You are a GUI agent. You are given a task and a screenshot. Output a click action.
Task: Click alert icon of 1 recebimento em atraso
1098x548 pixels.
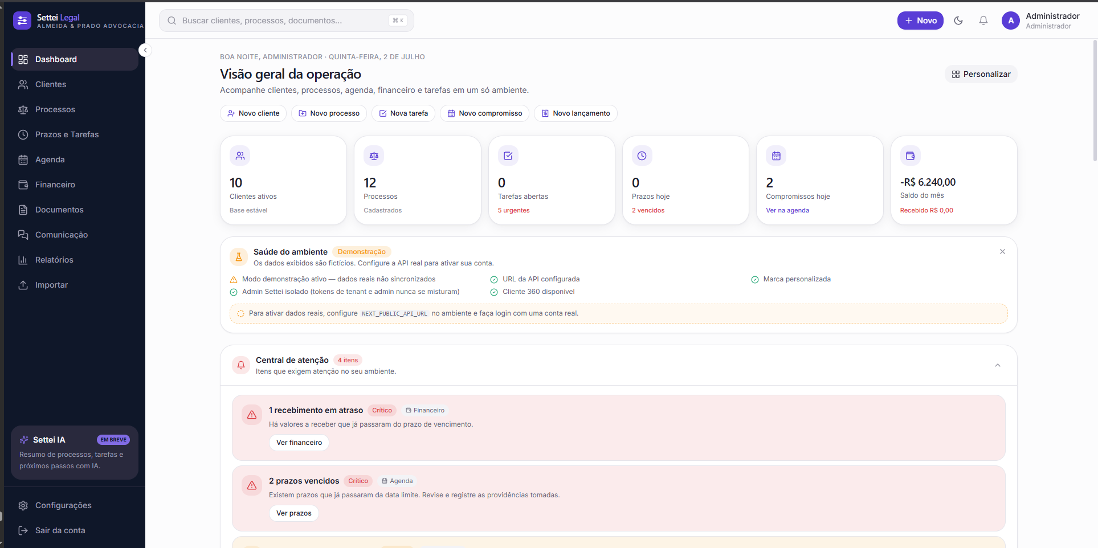click(x=252, y=415)
